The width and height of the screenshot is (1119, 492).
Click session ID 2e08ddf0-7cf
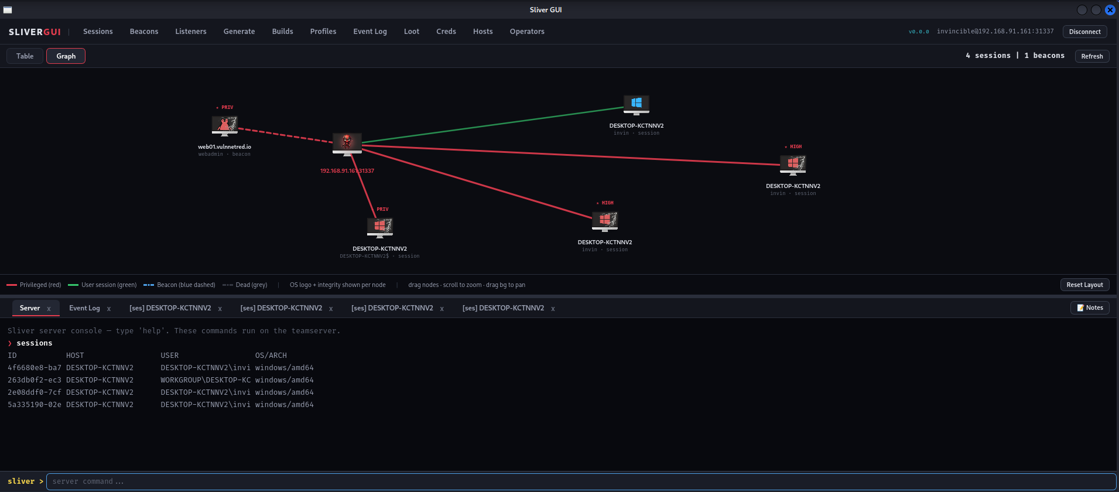[35, 392]
